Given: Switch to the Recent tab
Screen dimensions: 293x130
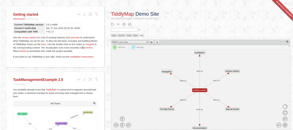Looking at the screenshot, I should point(121,35).
